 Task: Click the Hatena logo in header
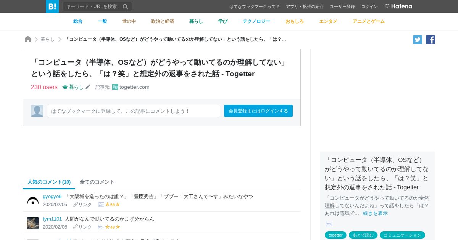point(398,6)
